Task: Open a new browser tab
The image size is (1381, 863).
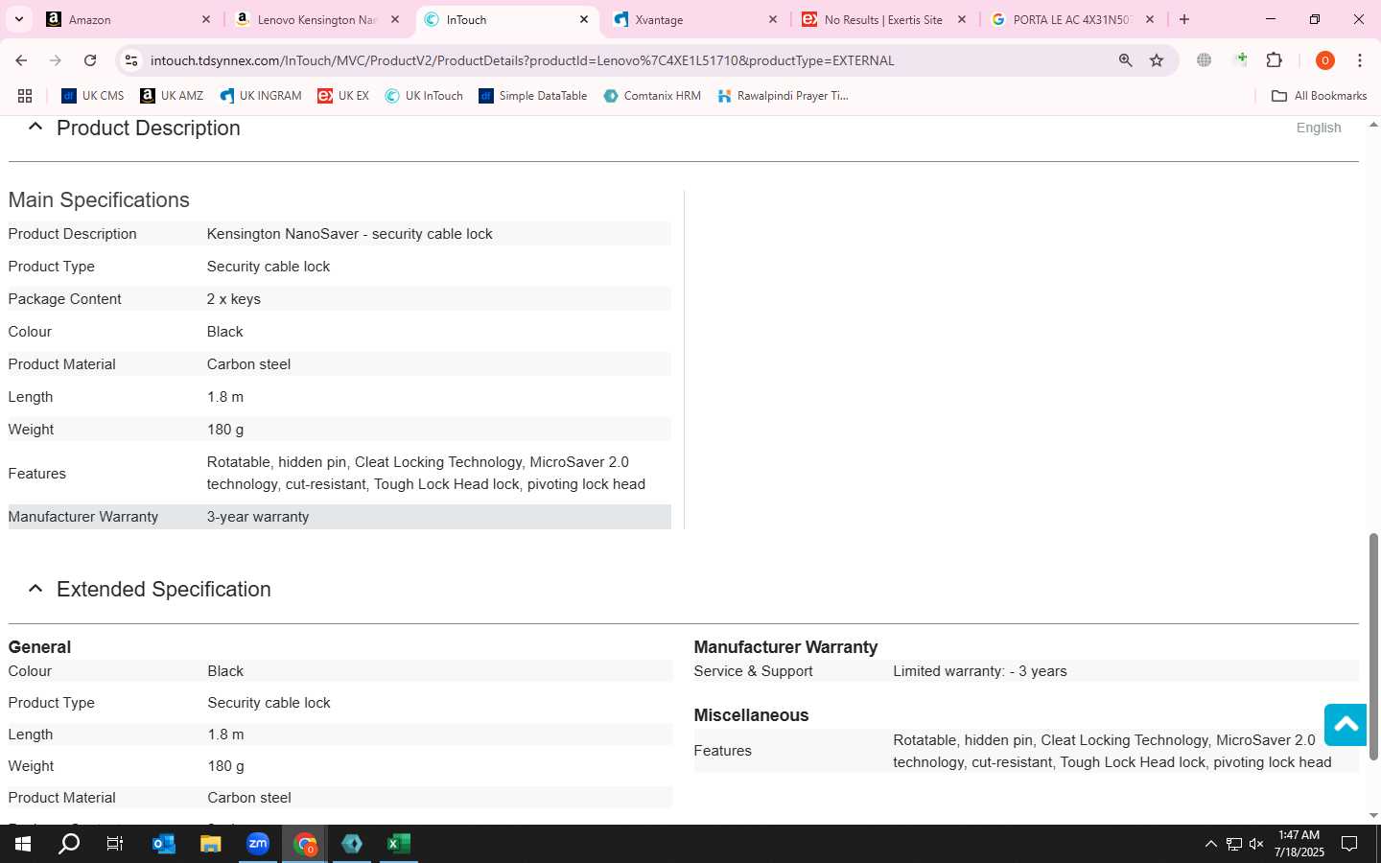Action: [1184, 19]
